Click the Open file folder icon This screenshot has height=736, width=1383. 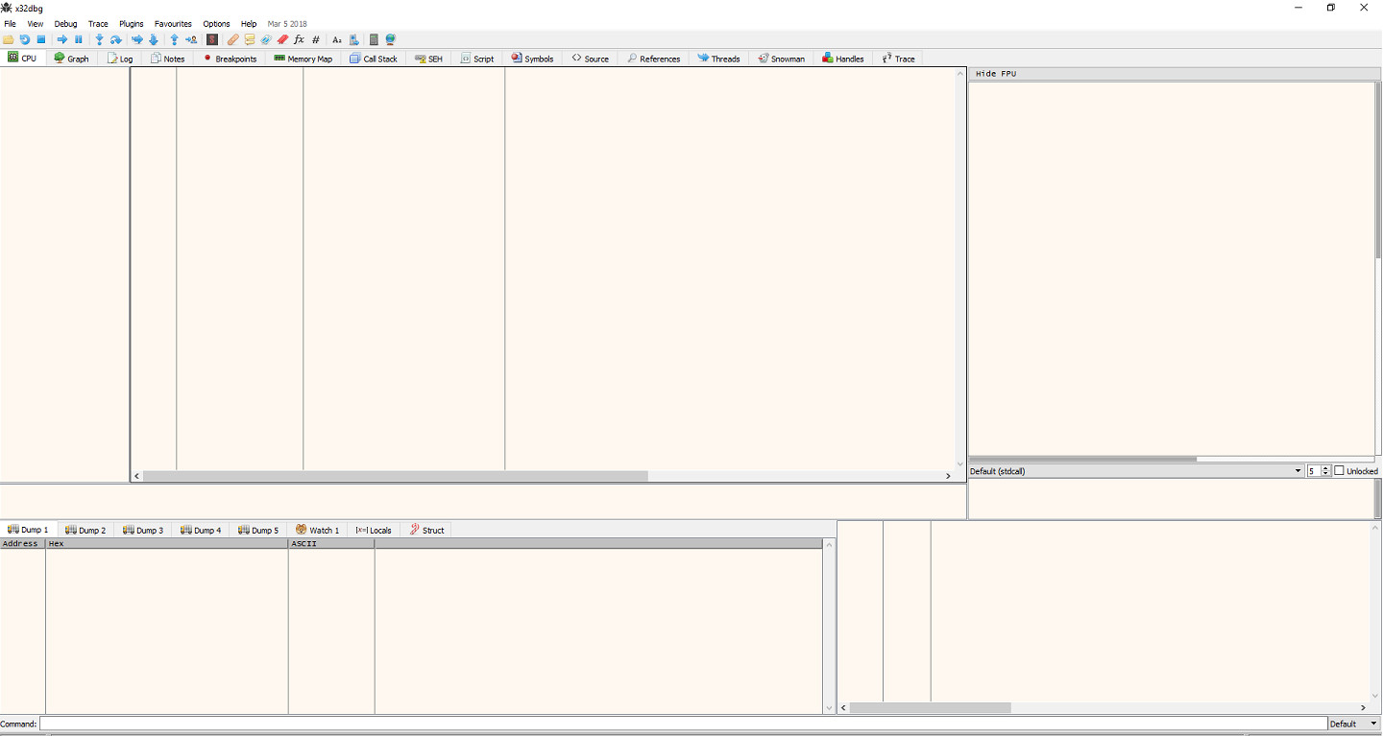tap(9, 39)
